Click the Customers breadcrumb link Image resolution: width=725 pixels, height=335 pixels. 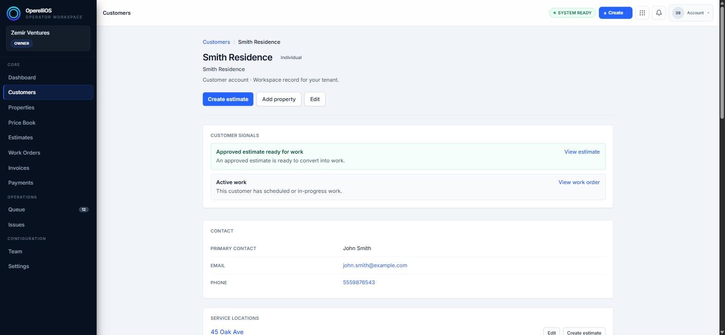[x=216, y=42]
